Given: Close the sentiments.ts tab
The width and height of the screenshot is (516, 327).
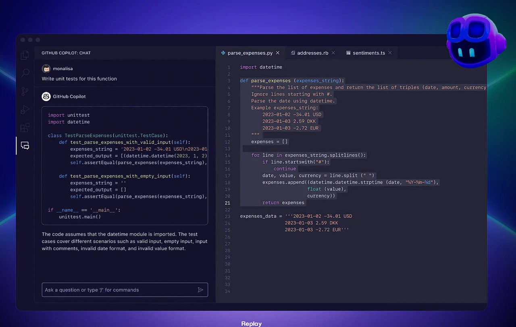Looking at the screenshot, I should (x=390, y=53).
